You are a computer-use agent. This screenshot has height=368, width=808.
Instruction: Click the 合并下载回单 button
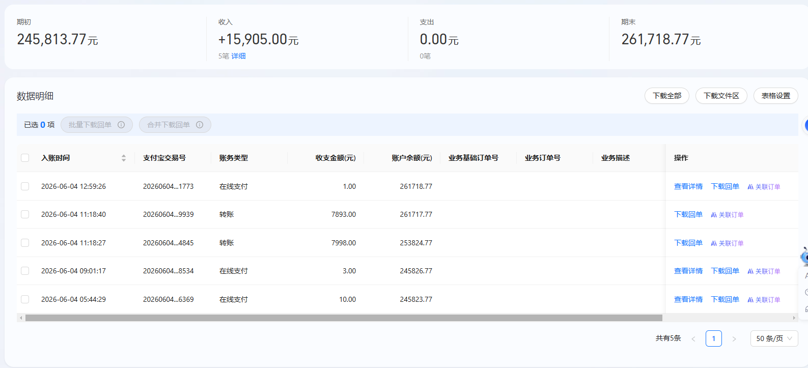pos(175,125)
